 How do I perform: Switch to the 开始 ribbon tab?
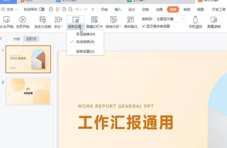(104, 10)
